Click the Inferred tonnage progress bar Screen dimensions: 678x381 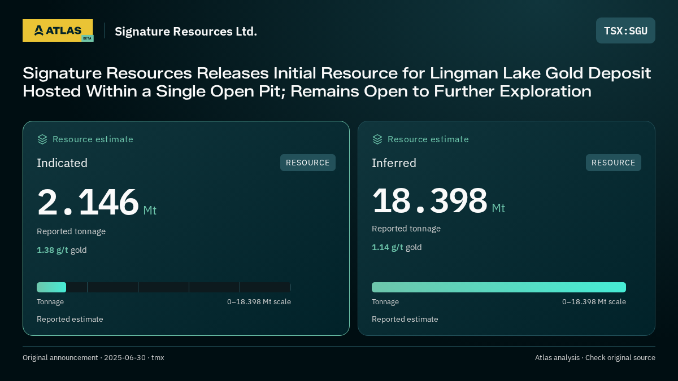[x=499, y=287]
